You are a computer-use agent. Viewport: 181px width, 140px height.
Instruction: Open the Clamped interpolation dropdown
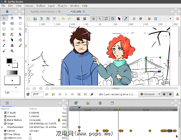pos(150,94)
